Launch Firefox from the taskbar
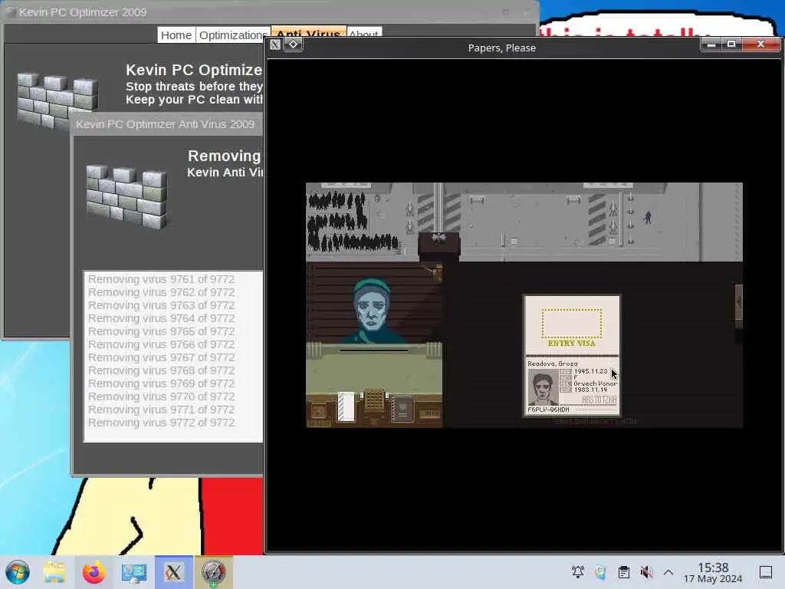This screenshot has width=785, height=589. (x=94, y=572)
